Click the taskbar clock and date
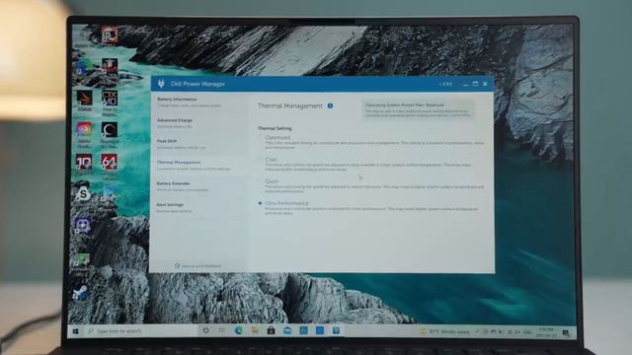 click(546, 332)
